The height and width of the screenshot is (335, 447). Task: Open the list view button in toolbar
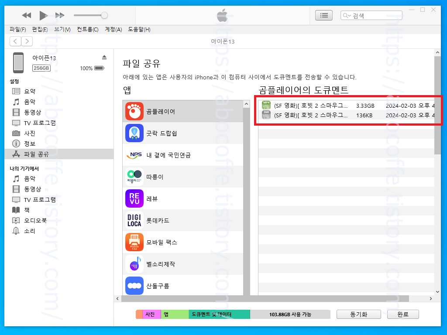click(x=324, y=15)
